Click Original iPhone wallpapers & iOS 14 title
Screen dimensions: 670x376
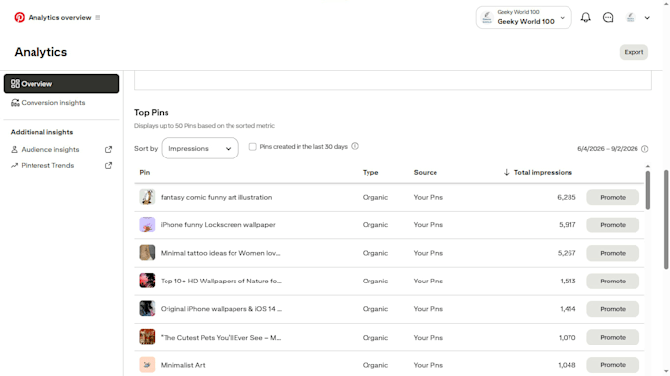point(221,309)
